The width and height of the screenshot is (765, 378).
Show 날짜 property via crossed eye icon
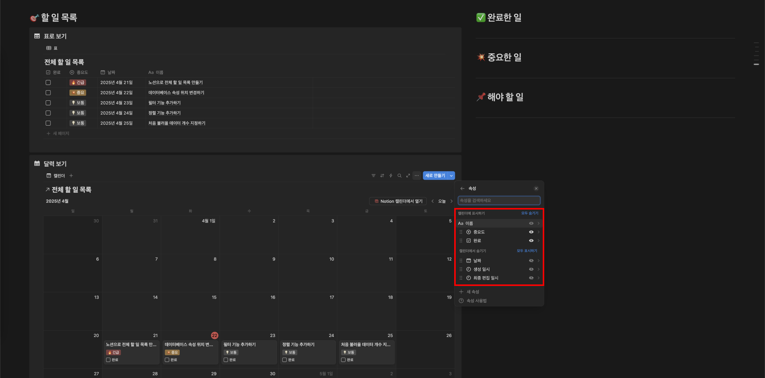coord(531,261)
